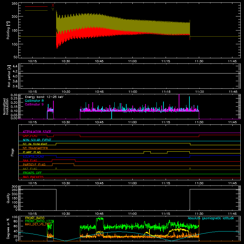The height and width of the screenshot is (244, 244).
Task: Click the Flags axis label
Action: 13,152
